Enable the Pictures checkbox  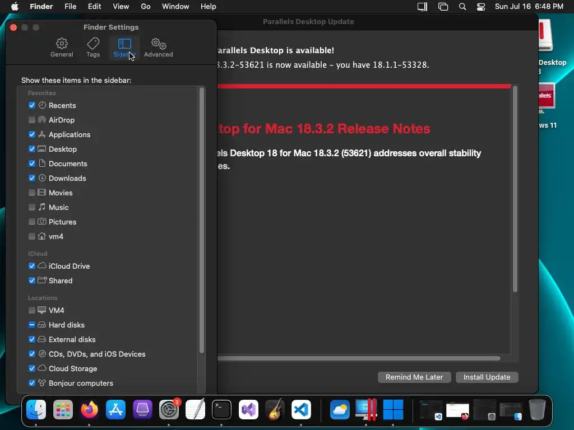click(32, 222)
